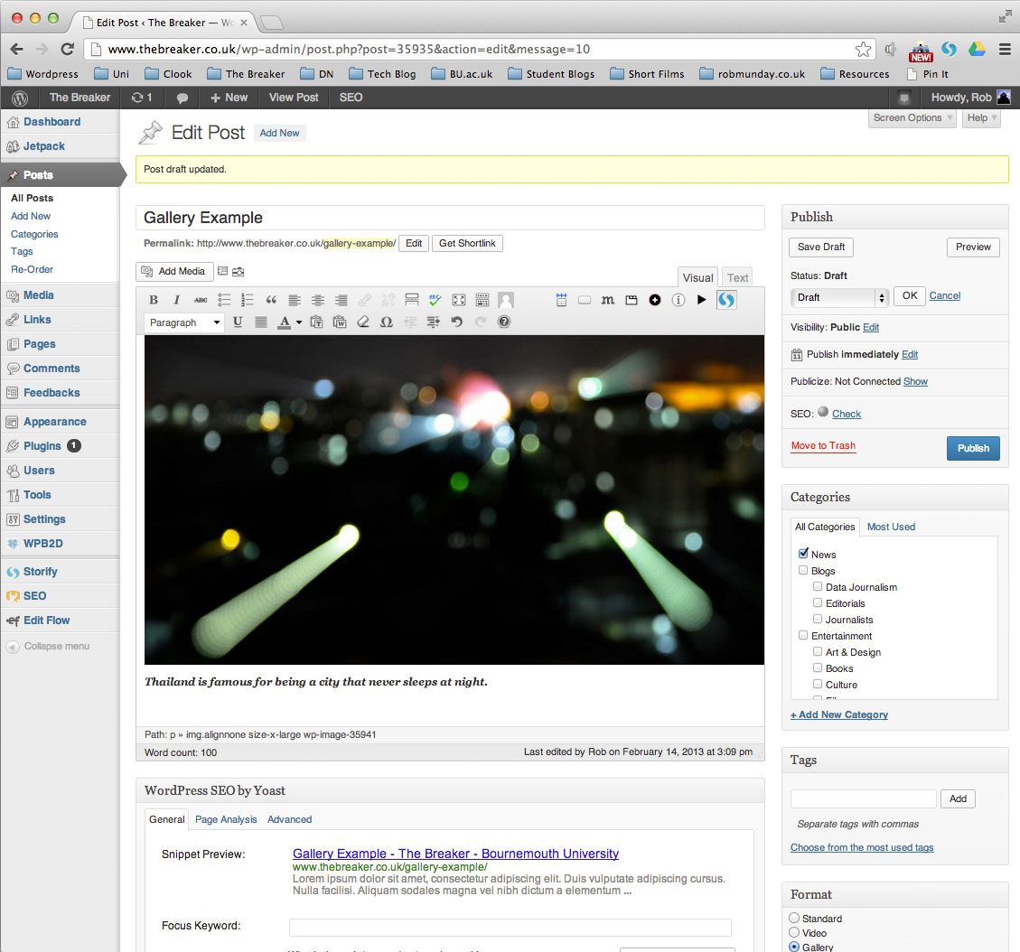The height and width of the screenshot is (952, 1020).
Task: Insert a custom character (Omega)
Action: (387, 322)
